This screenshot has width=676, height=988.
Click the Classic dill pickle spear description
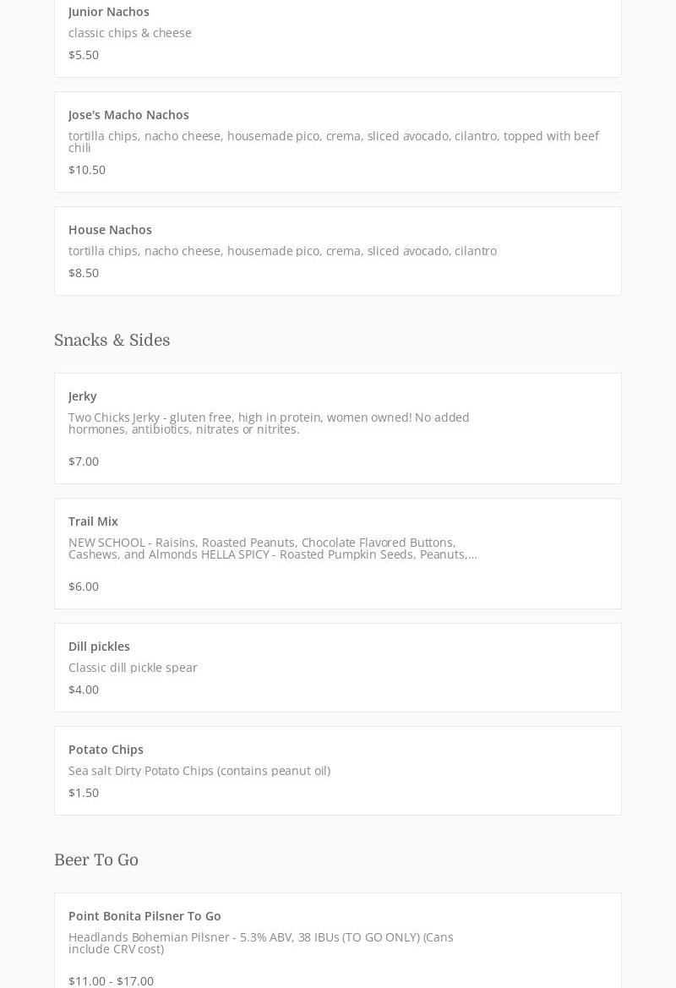pyautogui.click(x=133, y=668)
